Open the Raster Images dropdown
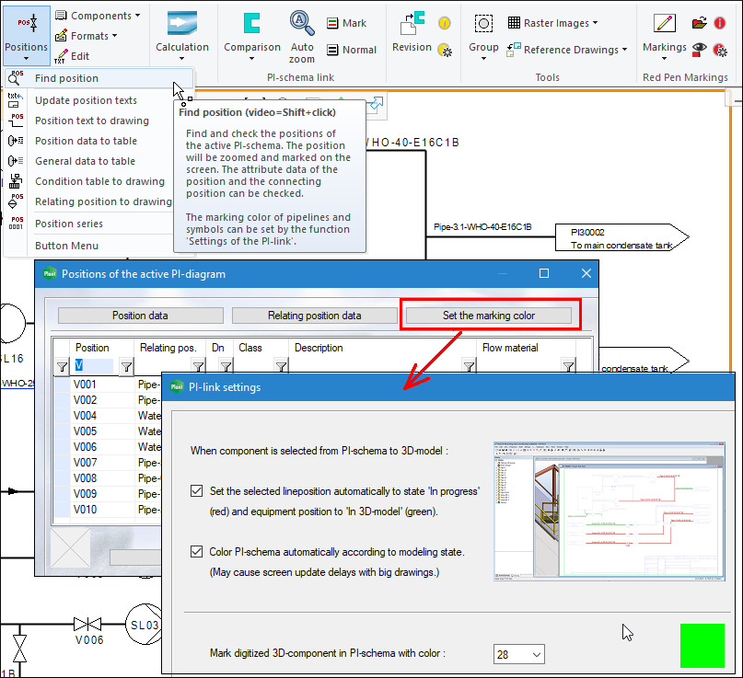This screenshot has height=678, width=743. 552,23
